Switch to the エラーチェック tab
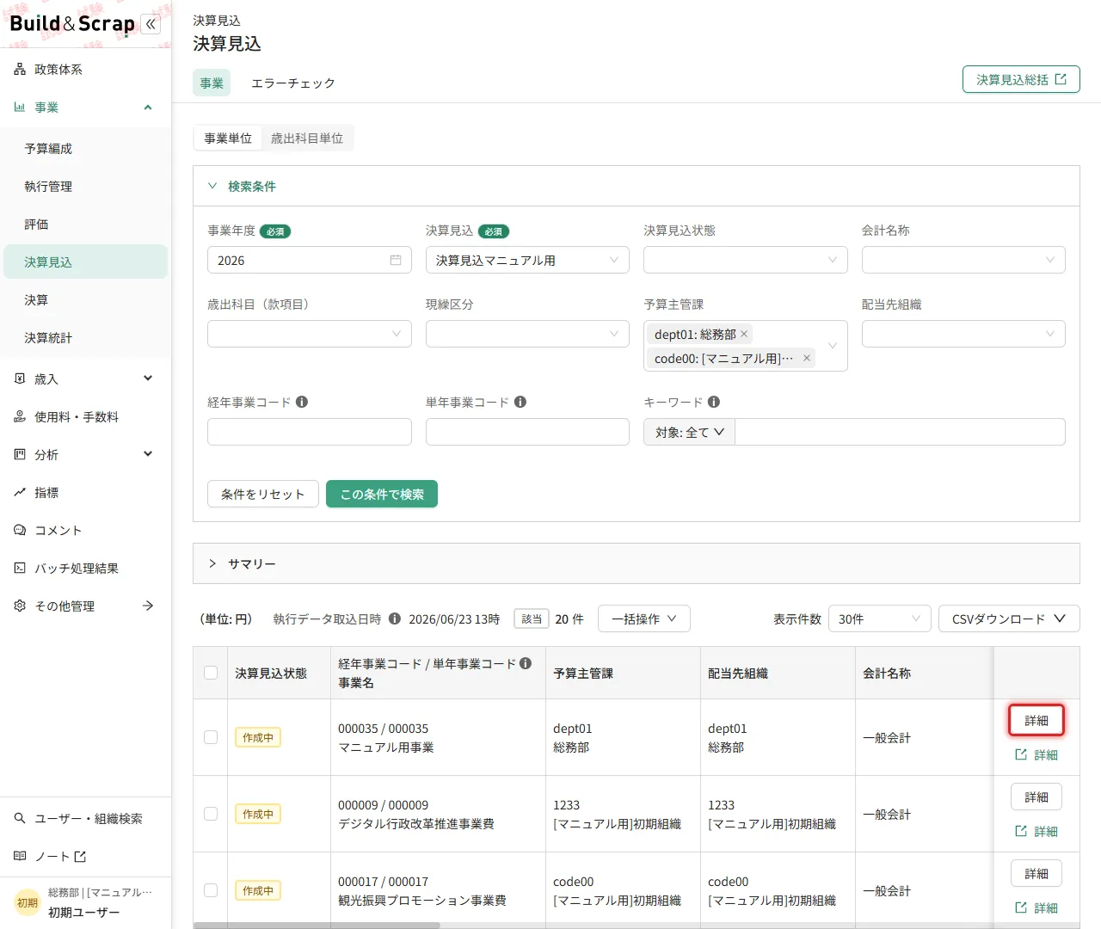1101x929 pixels. pyautogui.click(x=293, y=83)
